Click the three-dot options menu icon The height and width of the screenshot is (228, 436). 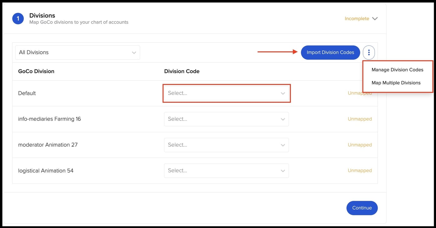click(369, 52)
